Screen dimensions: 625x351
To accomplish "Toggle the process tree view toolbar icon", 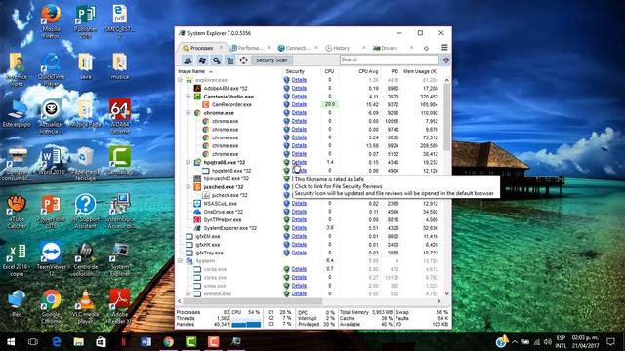I will tap(230, 60).
